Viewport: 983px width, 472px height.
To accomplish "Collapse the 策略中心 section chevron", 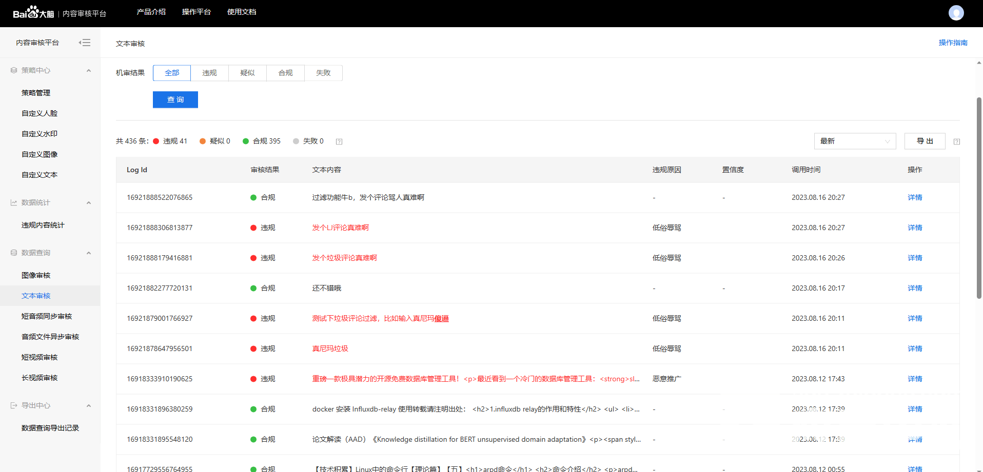I will point(89,70).
